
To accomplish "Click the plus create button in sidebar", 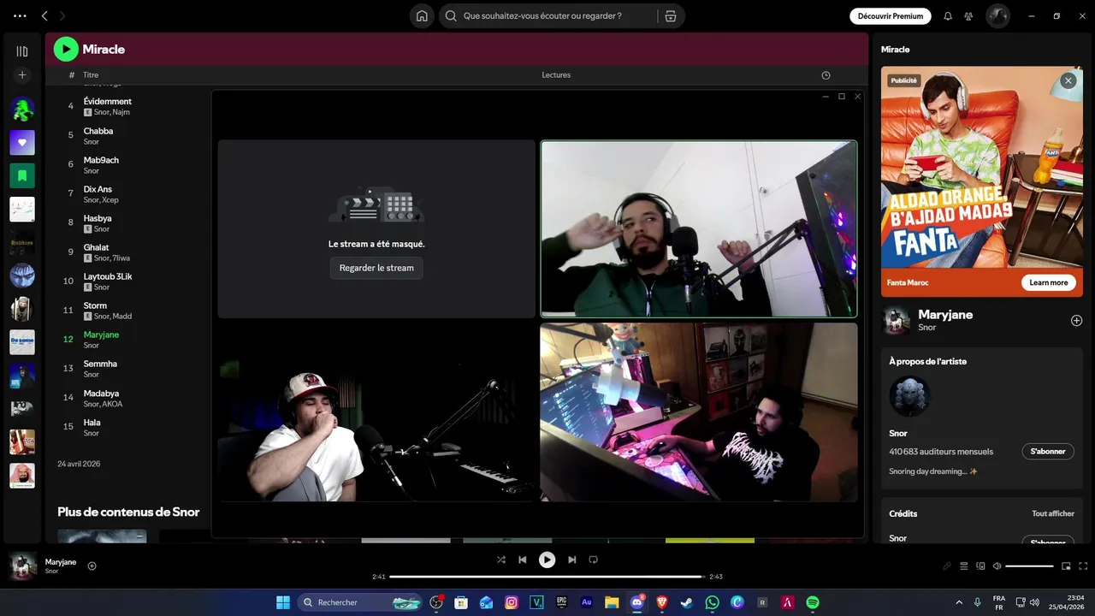I will point(22,75).
